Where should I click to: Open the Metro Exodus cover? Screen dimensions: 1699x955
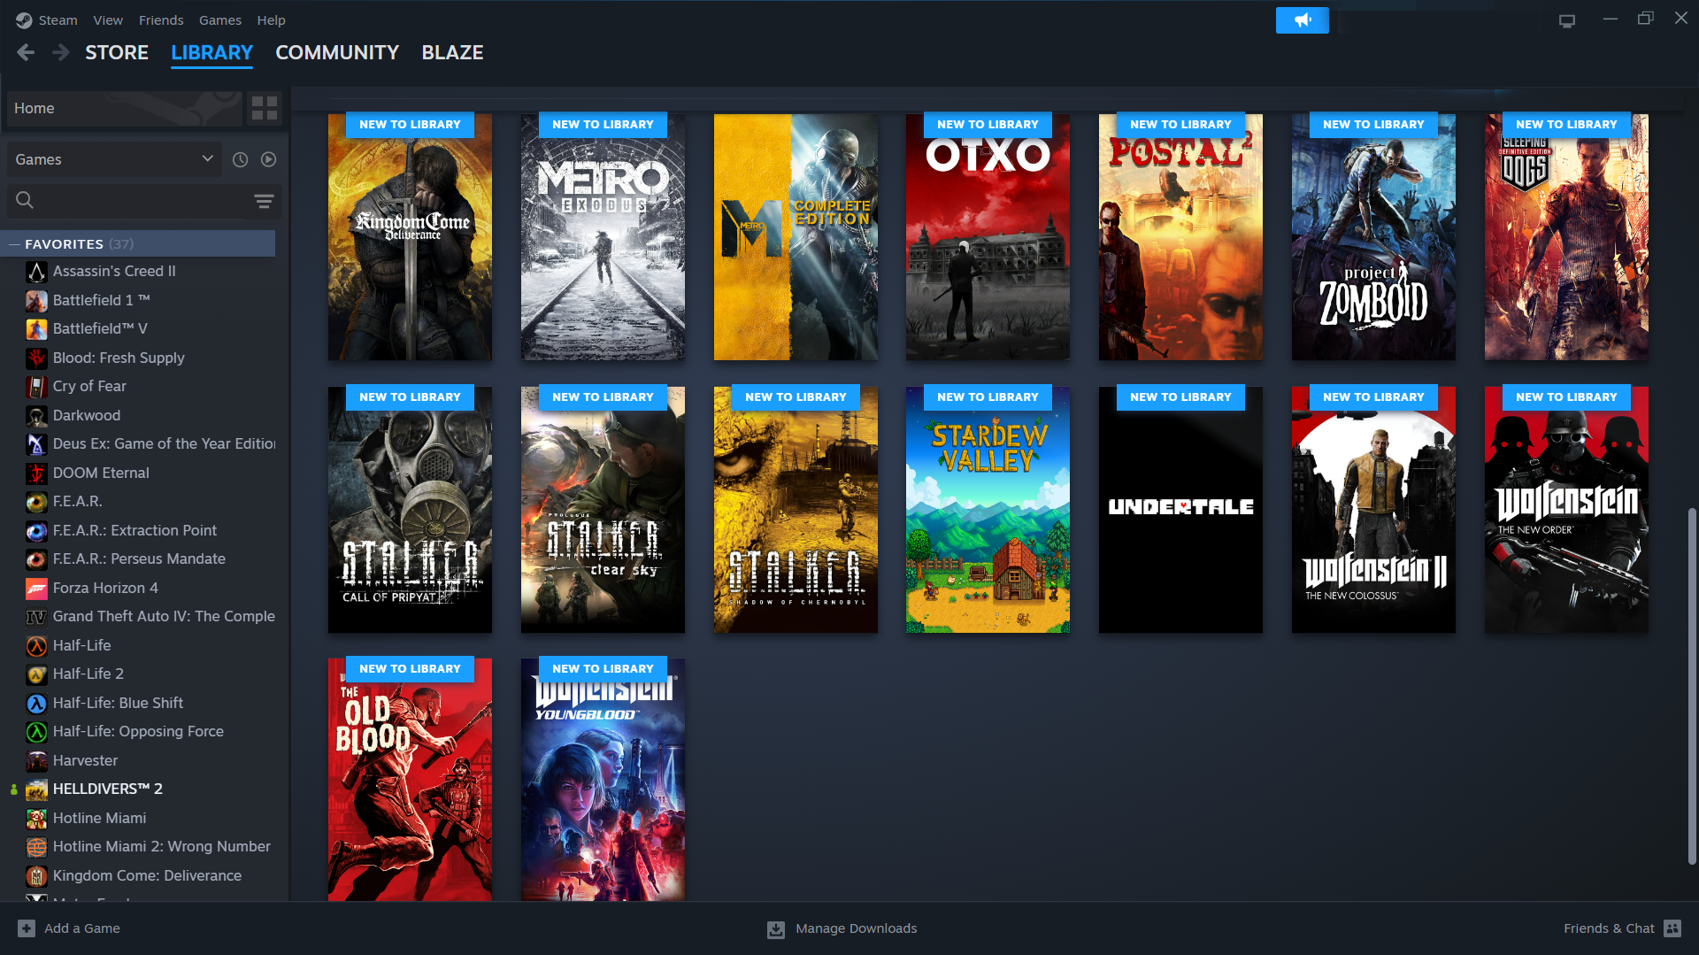pyautogui.click(x=603, y=237)
